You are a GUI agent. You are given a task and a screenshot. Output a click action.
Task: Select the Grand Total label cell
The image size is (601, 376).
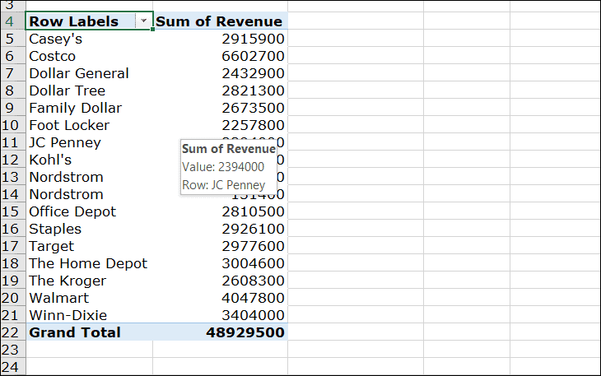(x=89, y=332)
